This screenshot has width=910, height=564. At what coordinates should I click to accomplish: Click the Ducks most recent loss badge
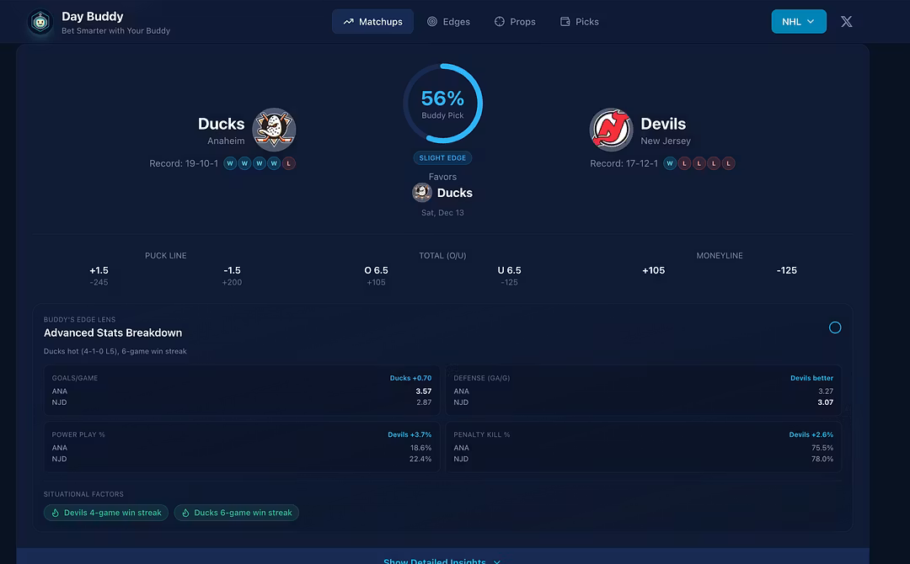click(289, 163)
